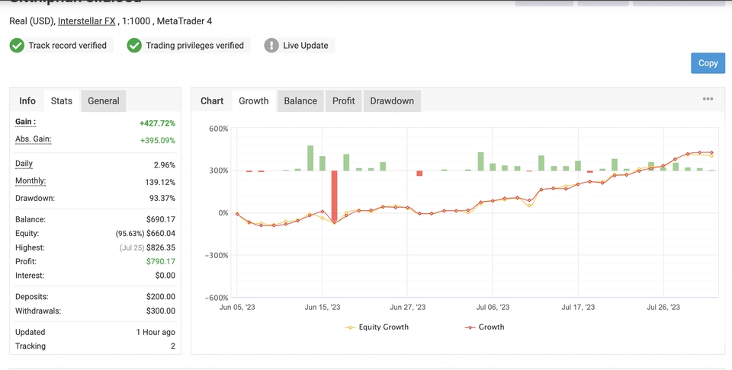The width and height of the screenshot is (732, 370).
Task: Click the Daily label
Action: (x=24, y=164)
